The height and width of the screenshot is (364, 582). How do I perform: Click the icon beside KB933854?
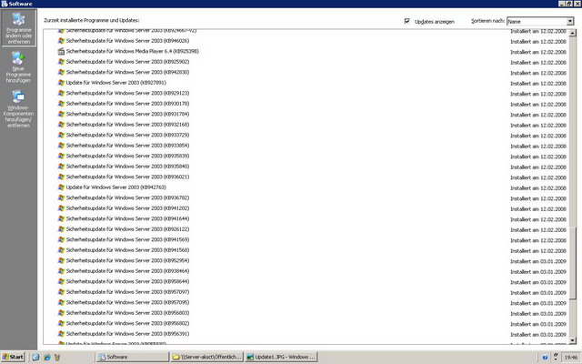(61, 146)
